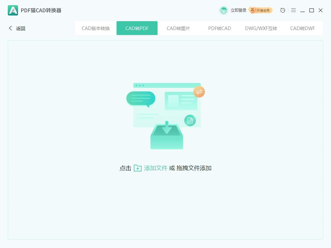Click the back arrow icon next to 返回
Viewport: 331px width, 248px height.
[x=10, y=28]
